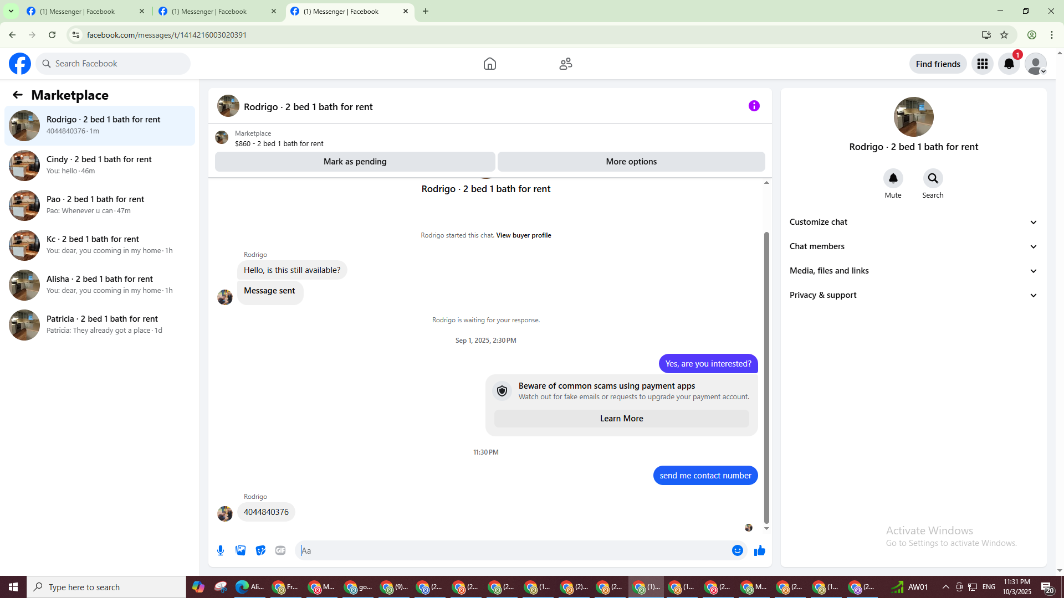Expand the Chat members section
This screenshot has height=598, width=1064.
914,246
